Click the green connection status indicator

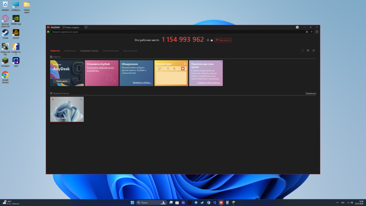pyautogui.click(x=48, y=32)
